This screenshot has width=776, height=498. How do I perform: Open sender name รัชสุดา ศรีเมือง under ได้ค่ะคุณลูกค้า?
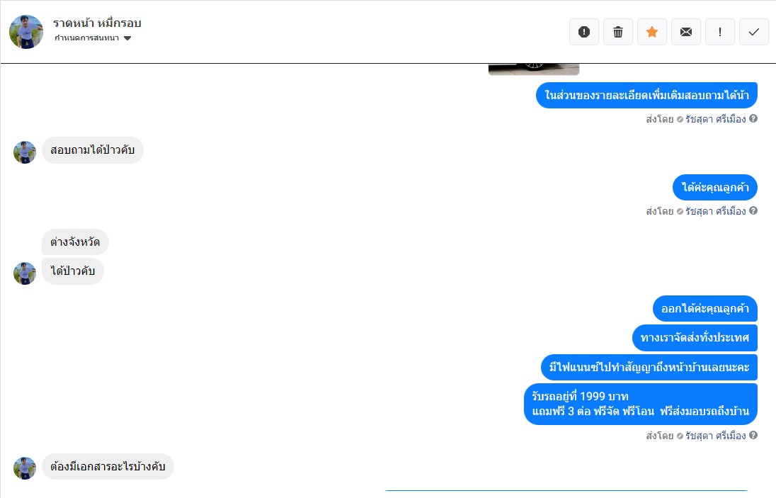pos(715,211)
